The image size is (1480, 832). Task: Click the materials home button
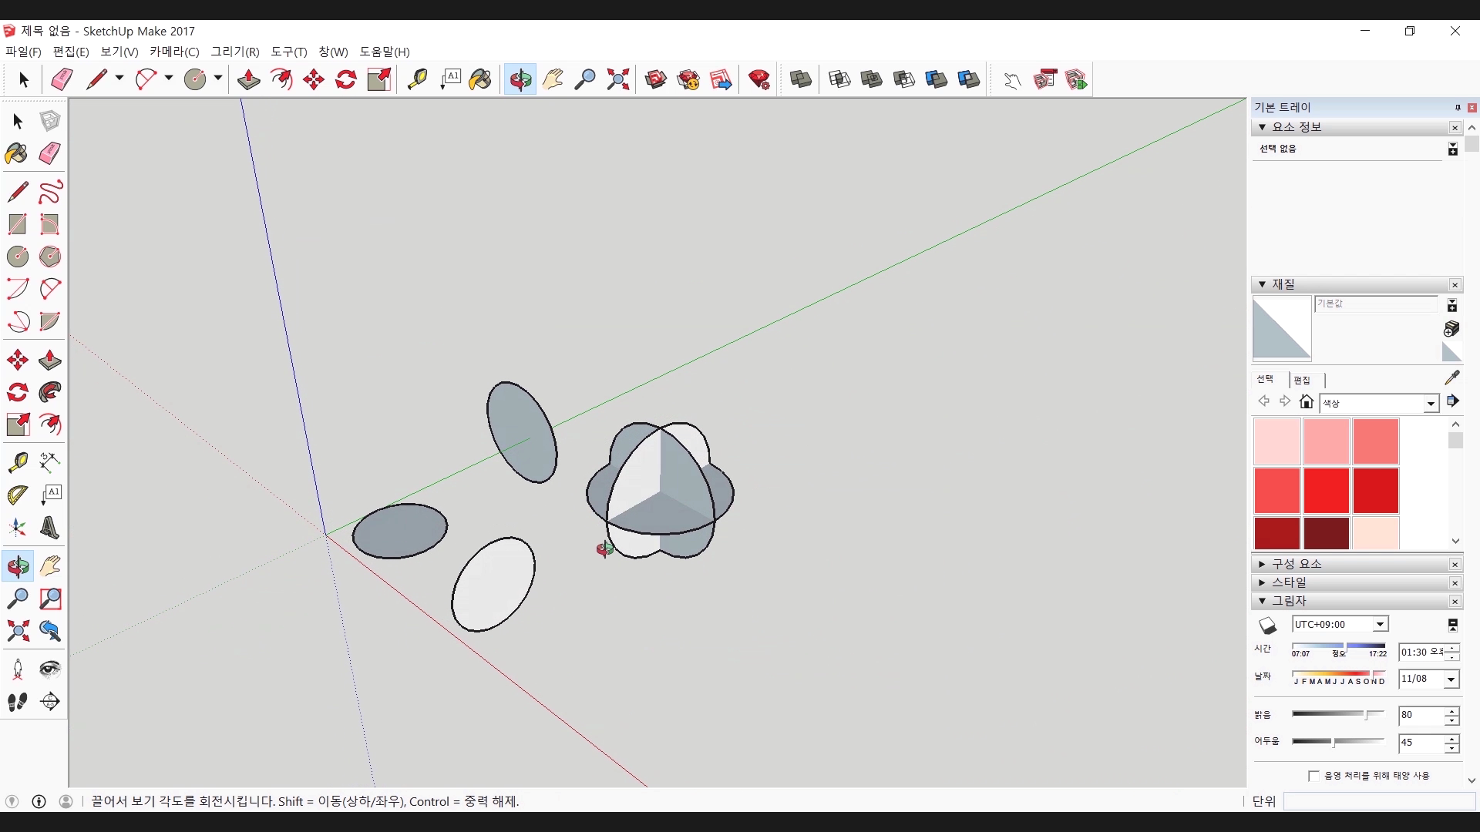(1306, 401)
